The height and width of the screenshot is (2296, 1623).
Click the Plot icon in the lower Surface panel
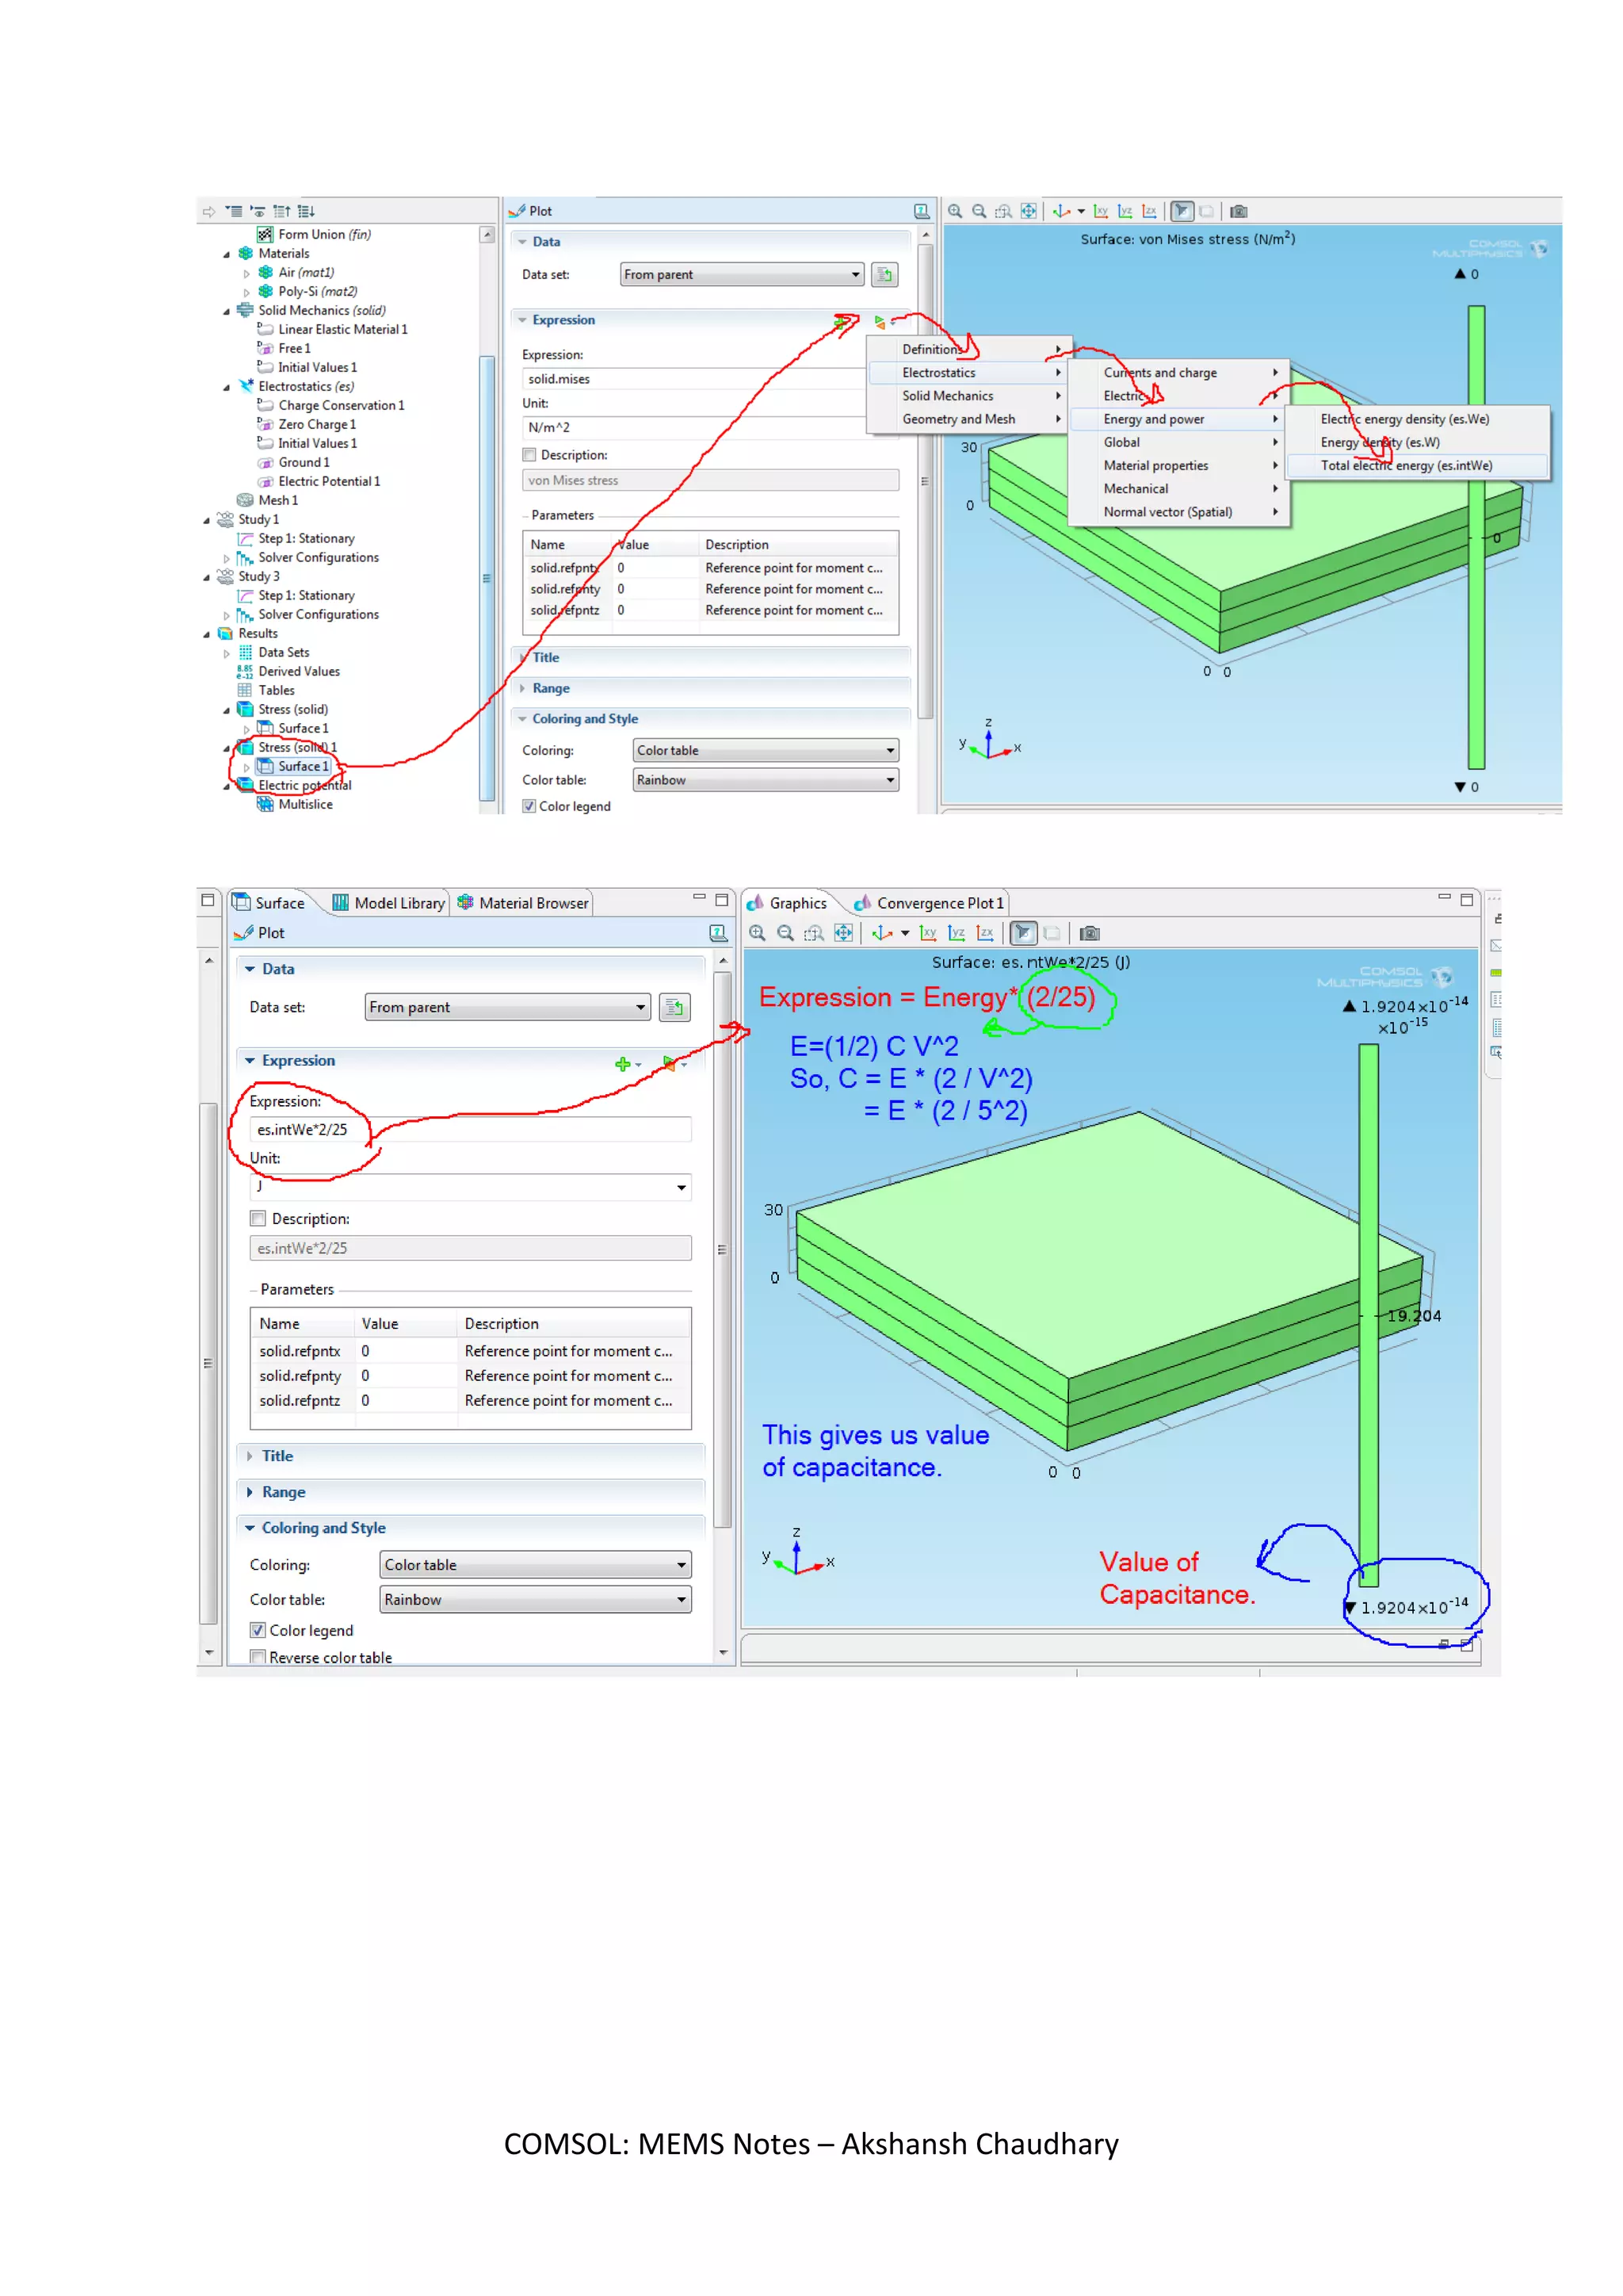point(244,933)
